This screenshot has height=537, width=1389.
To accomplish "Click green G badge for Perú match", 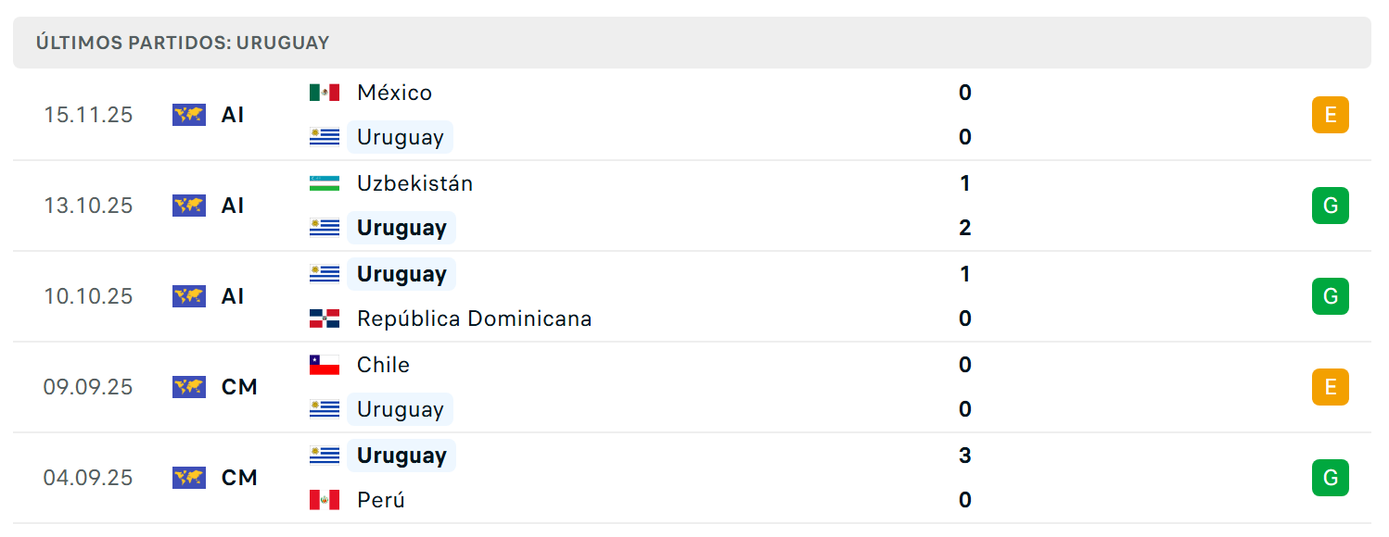I will (x=1331, y=478).
